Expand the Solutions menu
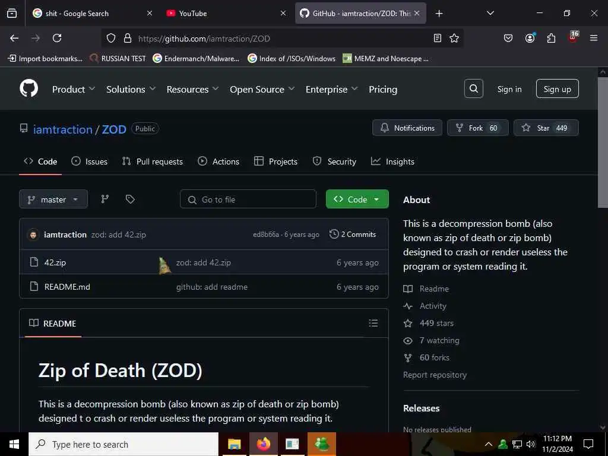608x456 pixels. tap(131, 89)
